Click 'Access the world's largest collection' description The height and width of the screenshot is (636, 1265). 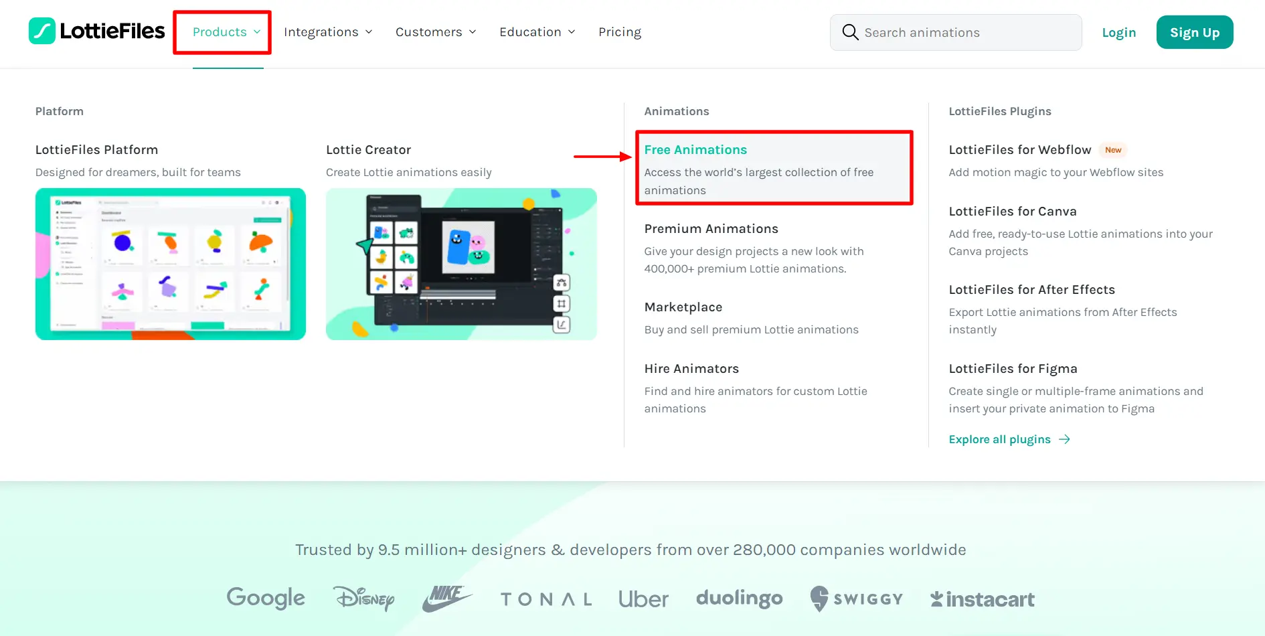coord(759,181)
